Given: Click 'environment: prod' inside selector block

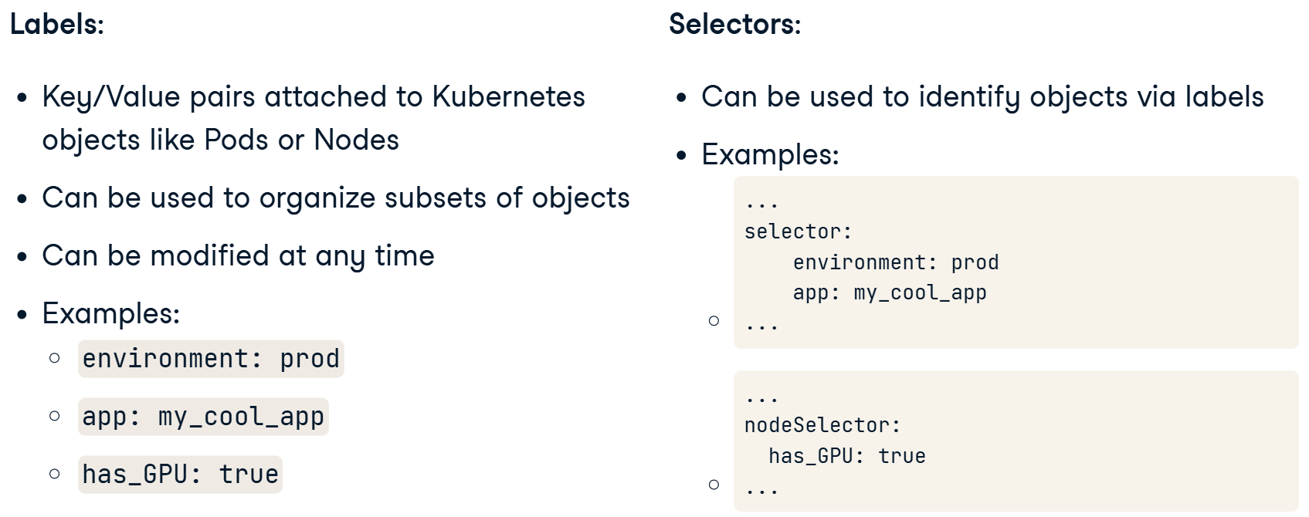Looking at the screenshot, I should pyautogui.click(x=896, y=262).
